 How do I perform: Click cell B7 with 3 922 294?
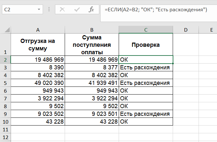[92, 98]
